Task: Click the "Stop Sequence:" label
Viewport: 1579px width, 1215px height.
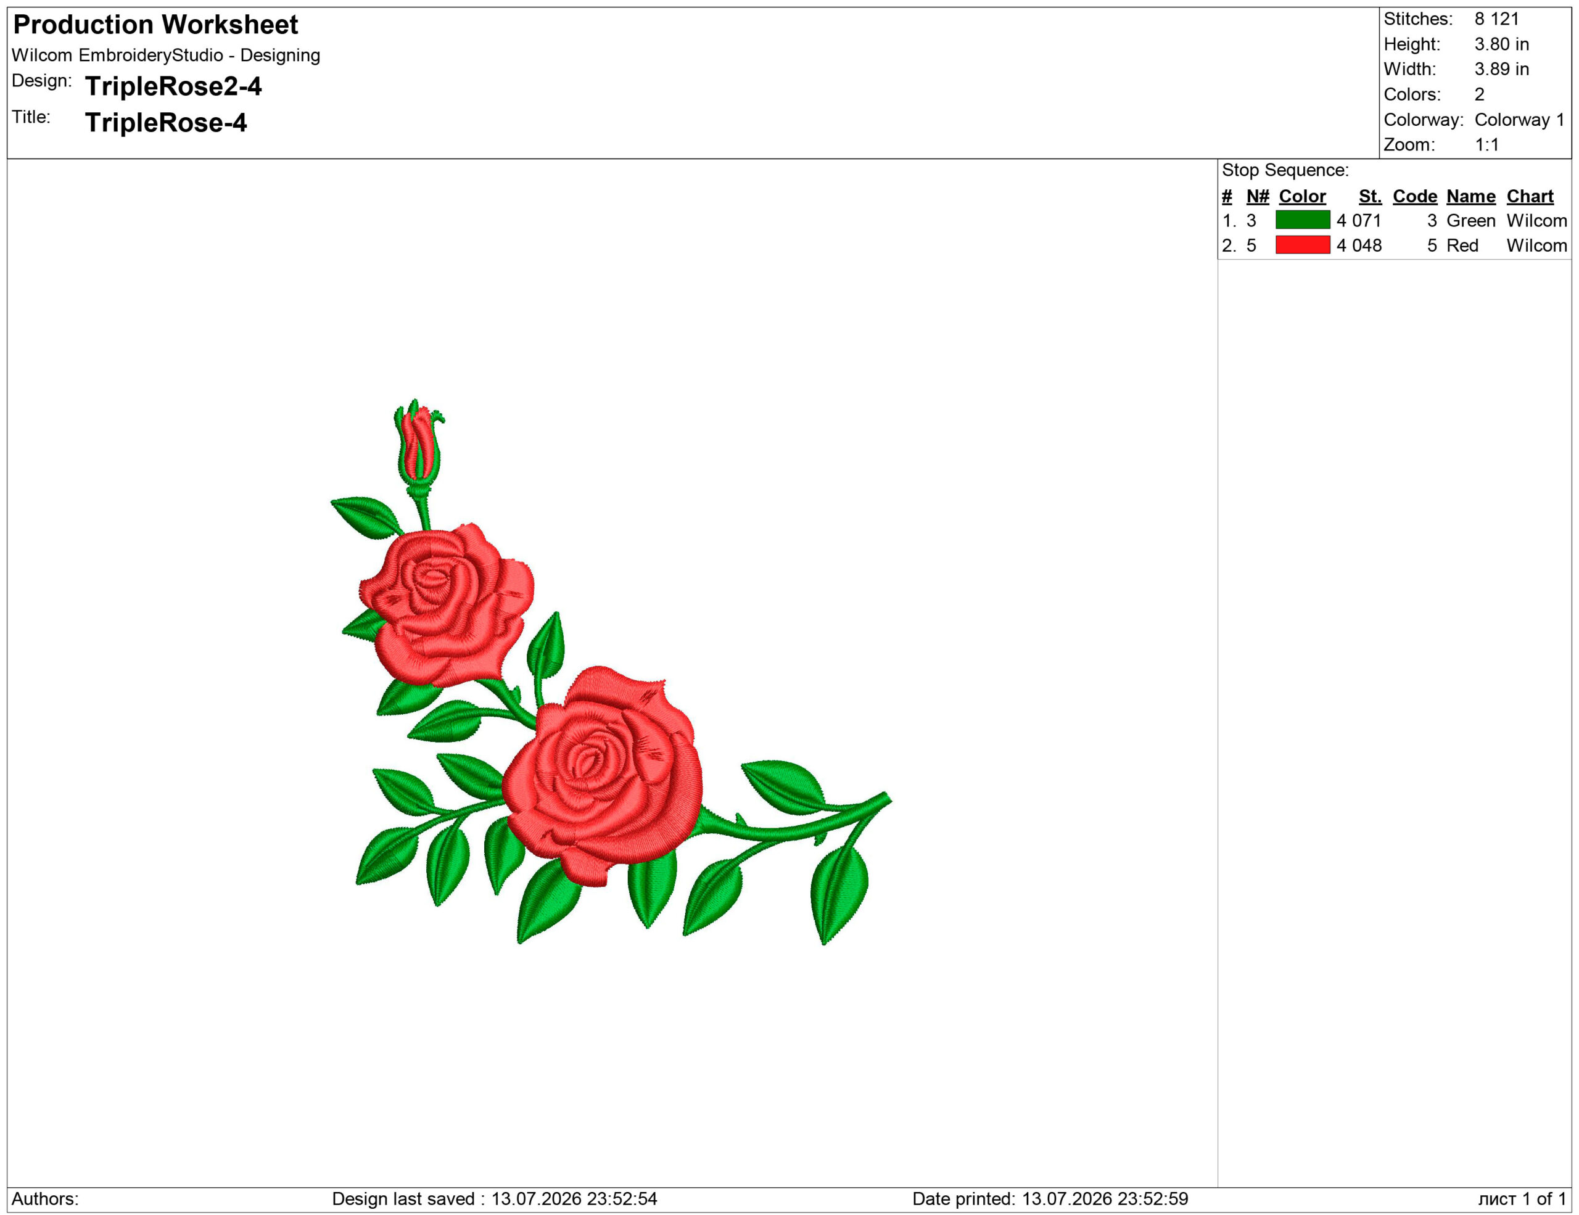Action: (1285, 170)
